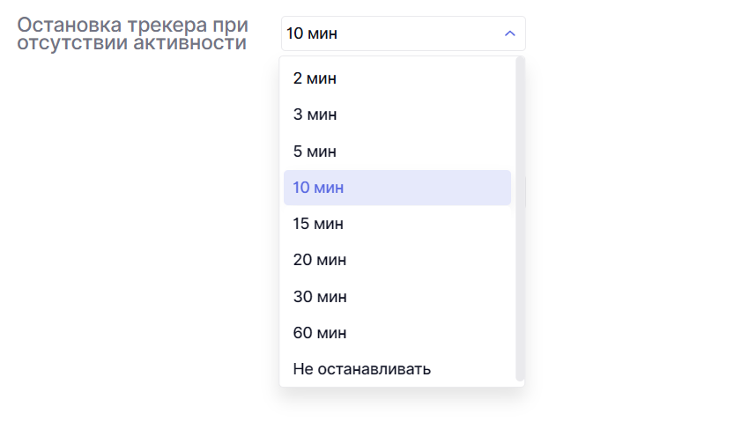The width and height of the screenshot is (749, 429).
Task: Select '15 мин' in the dropdown list
Action: (397, 224)
